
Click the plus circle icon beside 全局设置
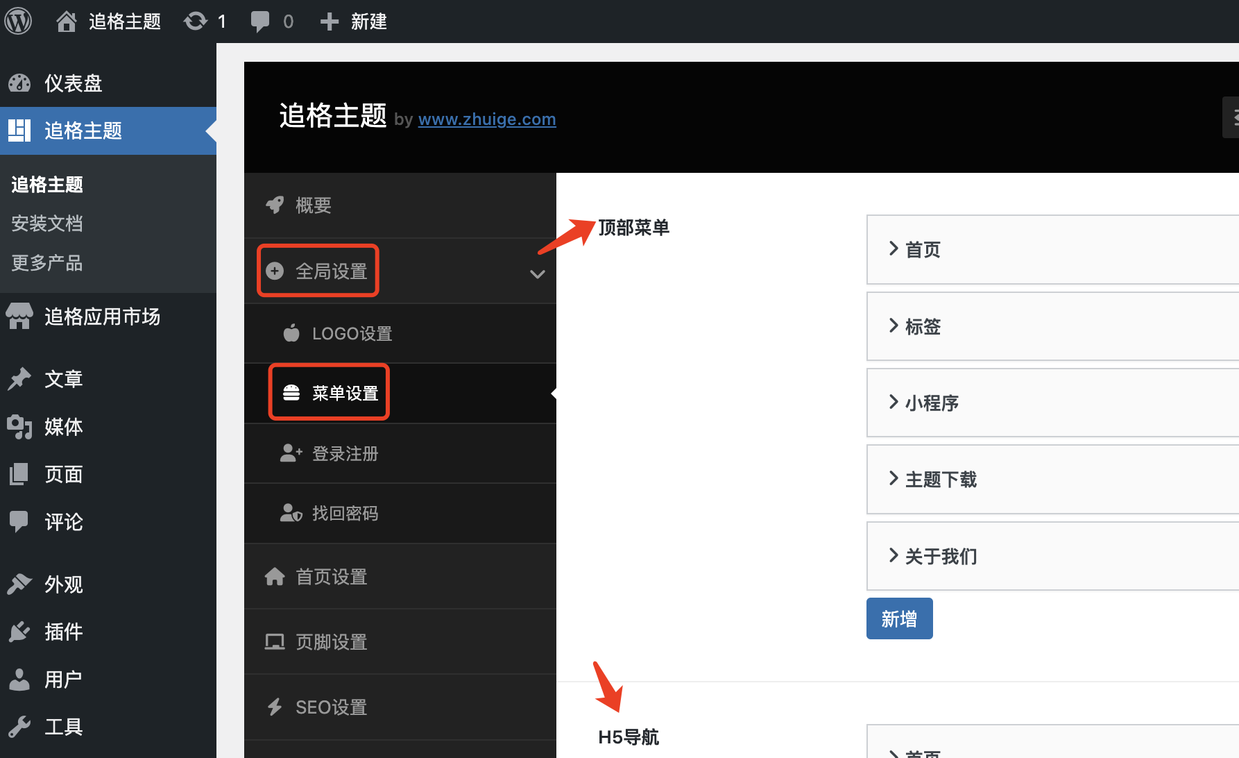coord(275,271)
